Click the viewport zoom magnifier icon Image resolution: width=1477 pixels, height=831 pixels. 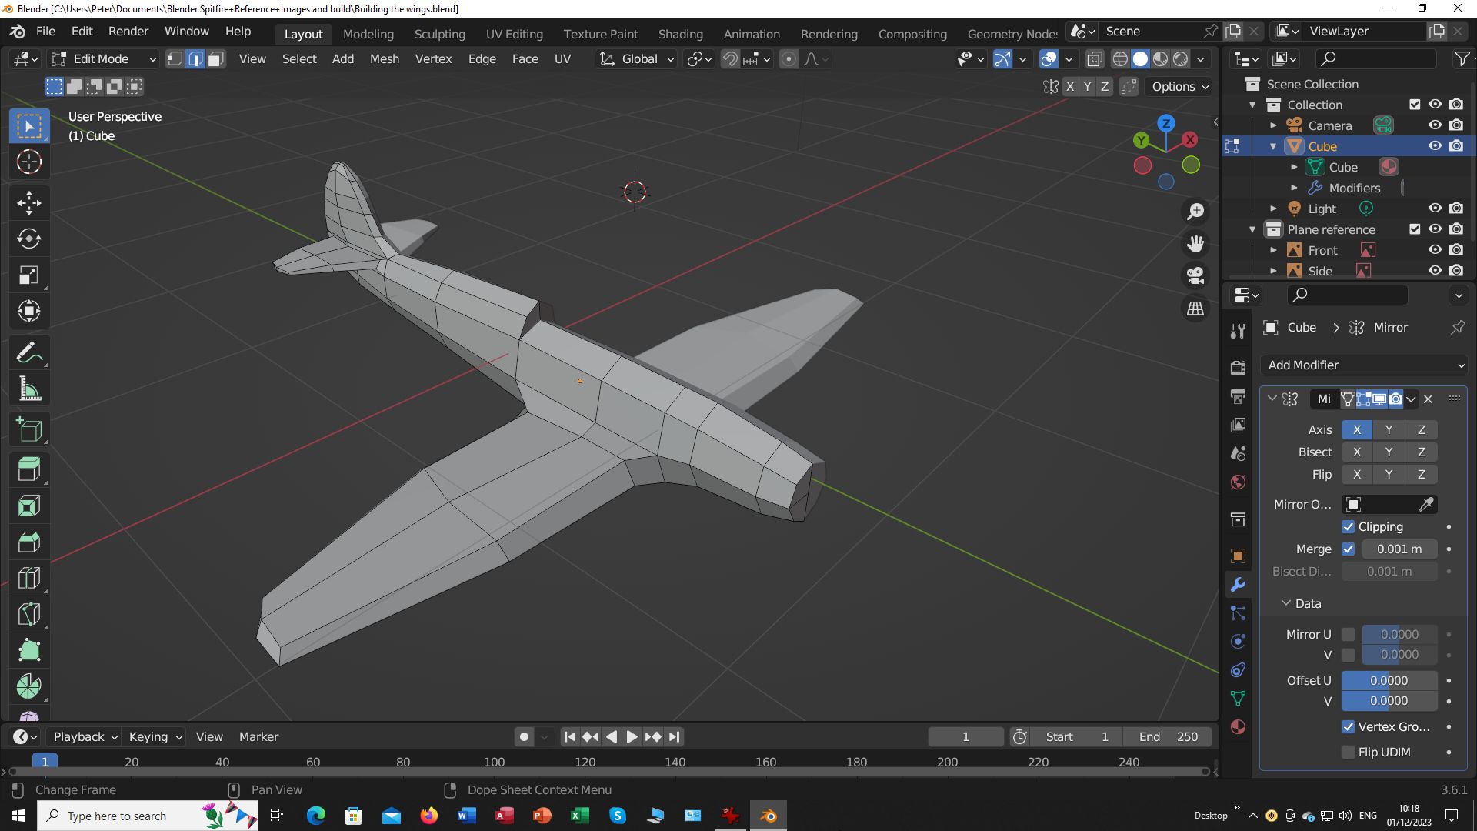tap(1195, 212)
